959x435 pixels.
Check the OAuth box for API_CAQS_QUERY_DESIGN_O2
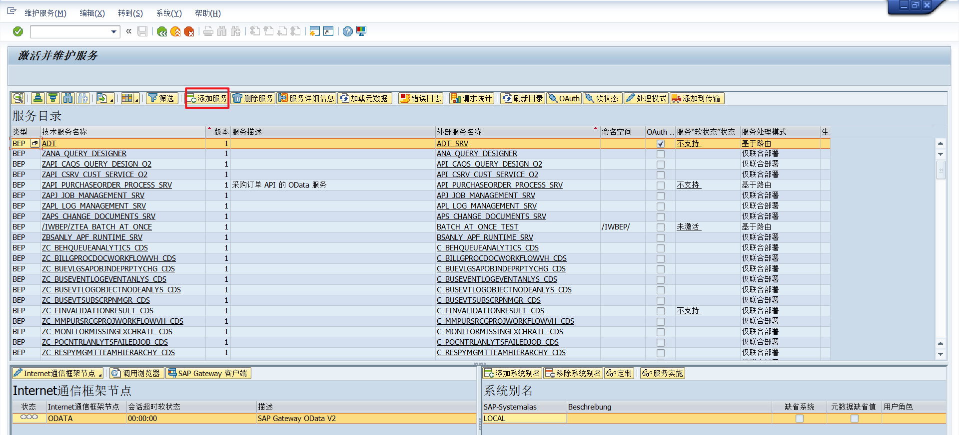coord(660,165)
